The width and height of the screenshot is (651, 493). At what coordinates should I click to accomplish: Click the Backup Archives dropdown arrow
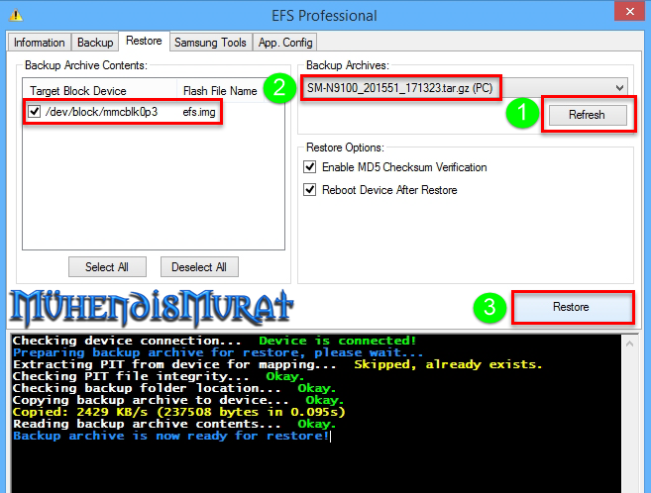619,87
